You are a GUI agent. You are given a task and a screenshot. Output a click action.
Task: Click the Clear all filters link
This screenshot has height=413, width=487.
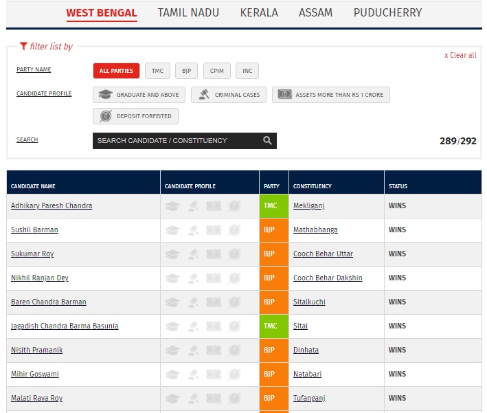click(460, 55)
